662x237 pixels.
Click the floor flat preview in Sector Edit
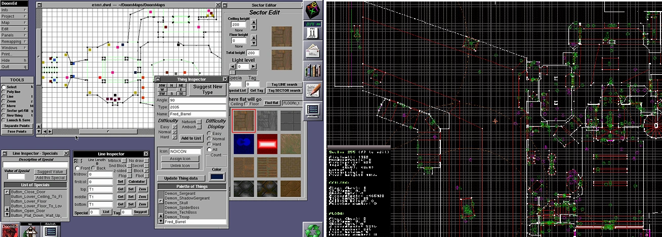coord(281,59)
